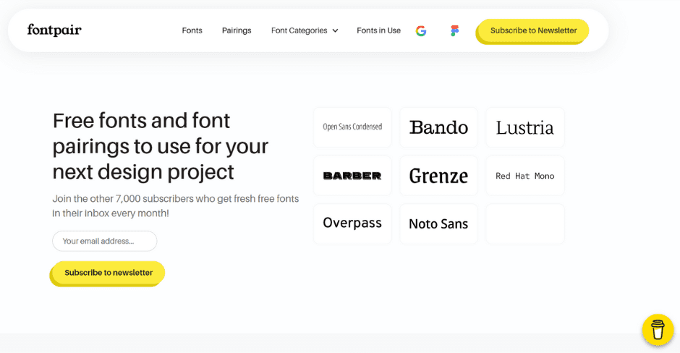Select the Overpass font card
The width and height of the screenshot is (680, 353).
click(x=352, y=224)
